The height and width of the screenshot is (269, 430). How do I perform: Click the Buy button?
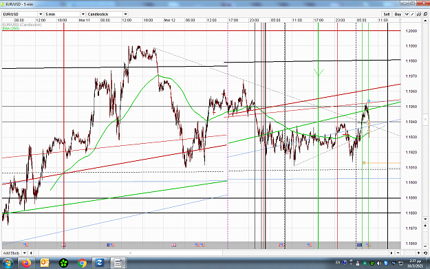[x=398, y=14]
